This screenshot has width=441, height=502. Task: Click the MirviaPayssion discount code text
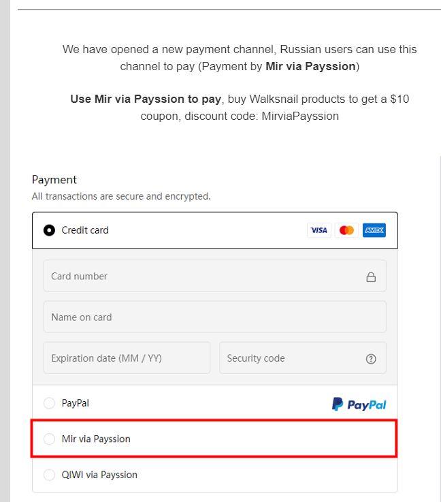(299, 116)
